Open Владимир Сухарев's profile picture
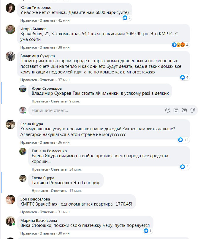Image resolution: width=203 pixels, height=239 pixels. point(11,56)
